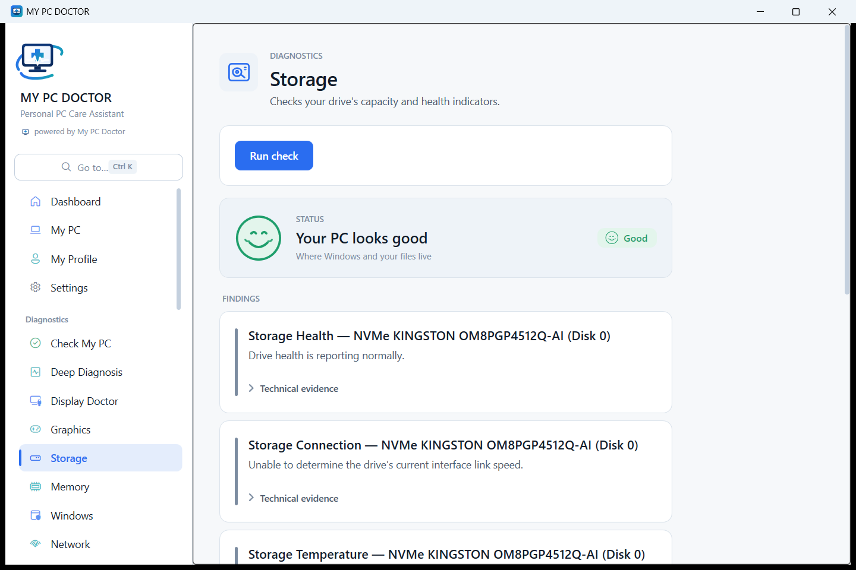The height and width of the screenshot is (570, 856).
Task: Click the Settings gear icon
Action: click(36, 287)
